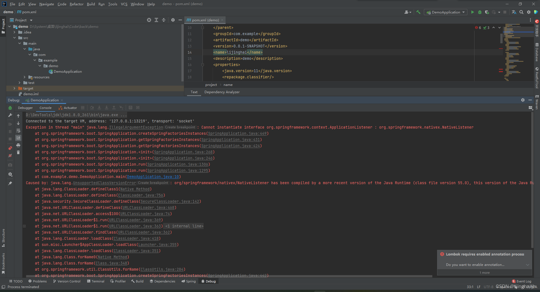This screenshot has height=292, width=540.
Task: Switch to the Dependency Analyzer tab
Action: tap(222, 92)
